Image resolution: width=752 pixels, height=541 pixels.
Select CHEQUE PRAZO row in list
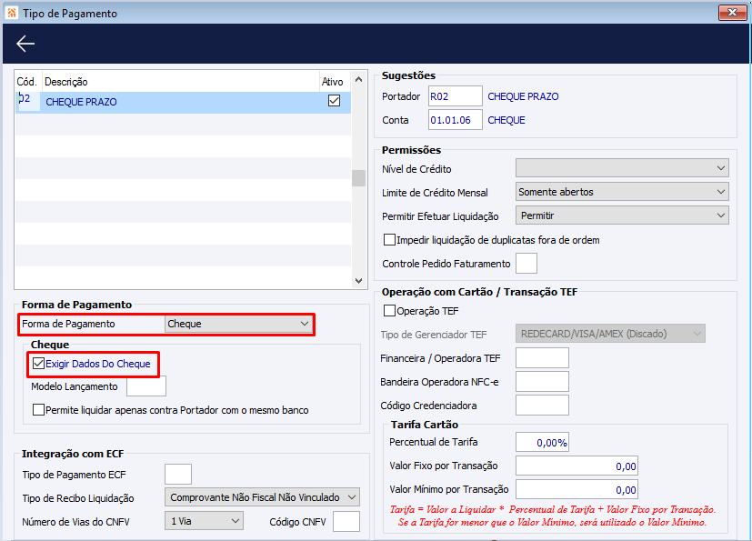183,102
